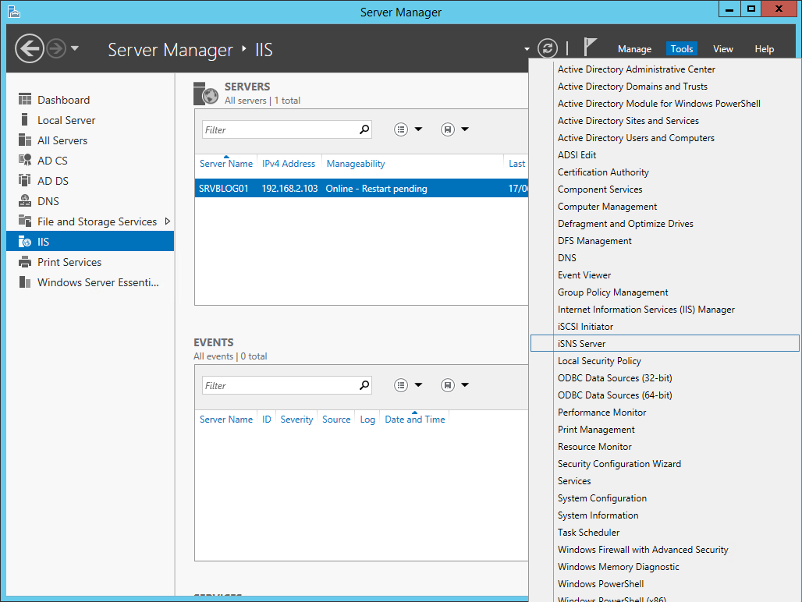
Task: Open Servers list criteria dropdown arrow
Action: (418, 129)
